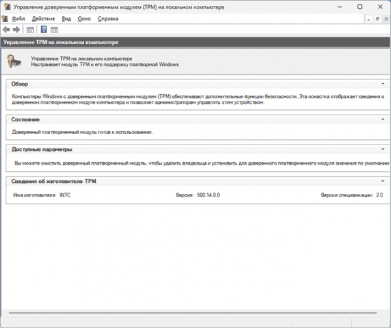Open the Действие menu
The image size is (391, 328).
coord(43,19)
